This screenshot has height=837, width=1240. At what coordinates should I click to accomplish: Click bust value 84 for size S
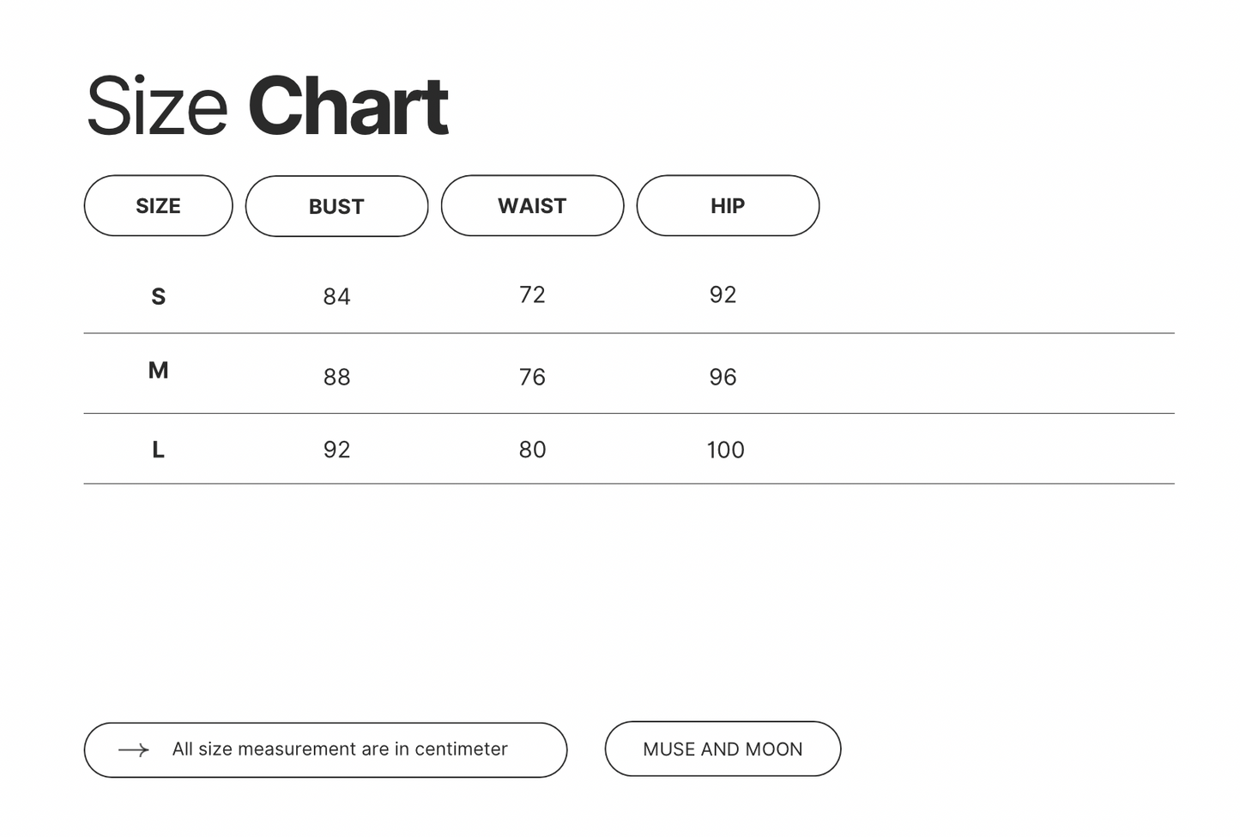pyautogui.click(x=336, y=297)
